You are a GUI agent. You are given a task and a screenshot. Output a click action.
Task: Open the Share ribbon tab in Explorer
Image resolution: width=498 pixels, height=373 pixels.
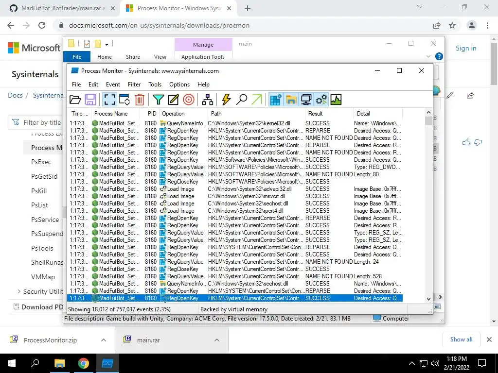point(133,57)
